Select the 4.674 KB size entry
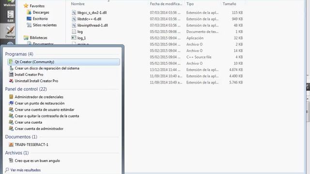 236,70
